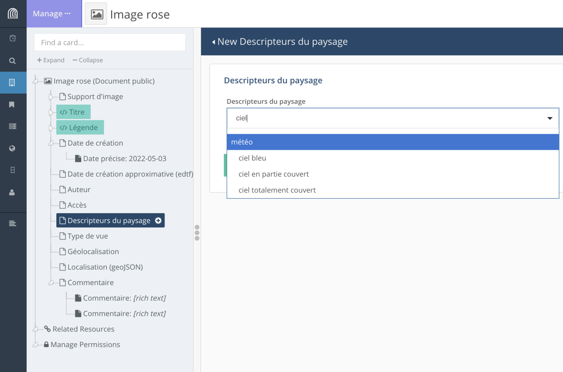
Task: Click the Arches logo icon
Action: (x=13, y=13)
